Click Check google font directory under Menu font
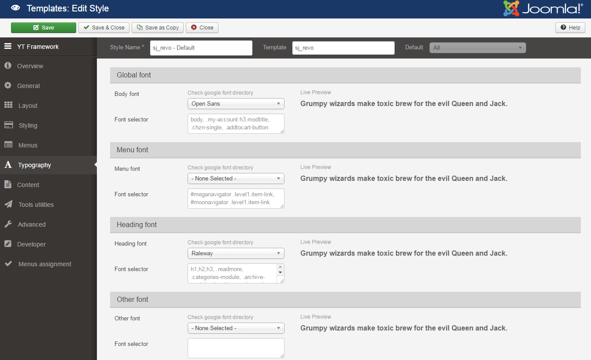The image size is (591, 360). [220, 168]
